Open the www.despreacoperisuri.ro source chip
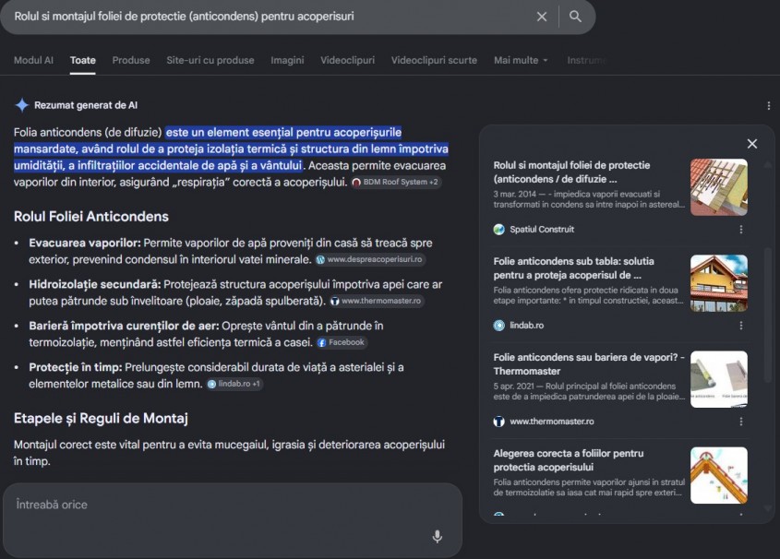This screenshot has width=780, height=559. (x=370, y=259)
